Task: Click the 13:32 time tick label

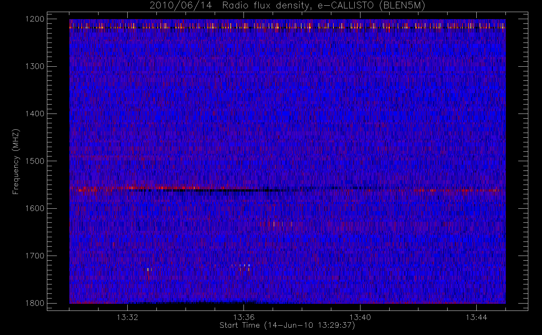Action: click(127, 317)
